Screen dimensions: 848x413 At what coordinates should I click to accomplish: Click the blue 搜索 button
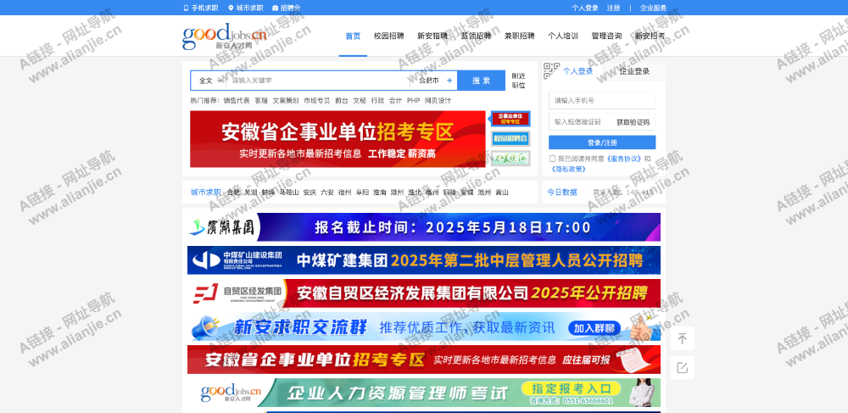pos(482,81)
